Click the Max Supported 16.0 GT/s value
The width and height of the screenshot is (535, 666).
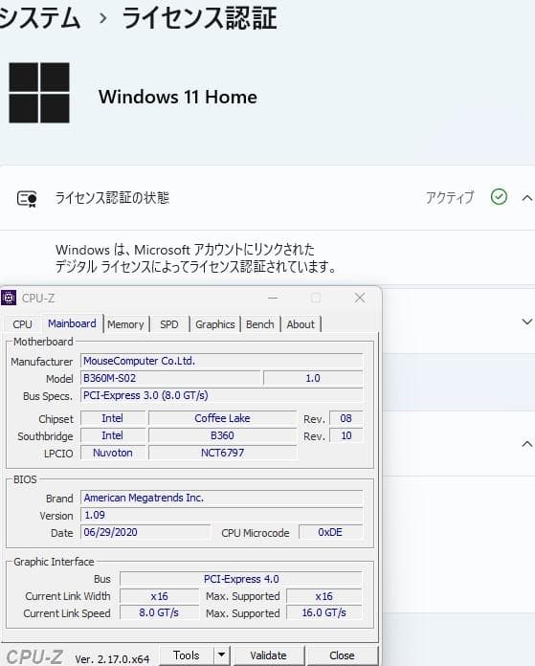pyautogui.click(x=324, y=613)
